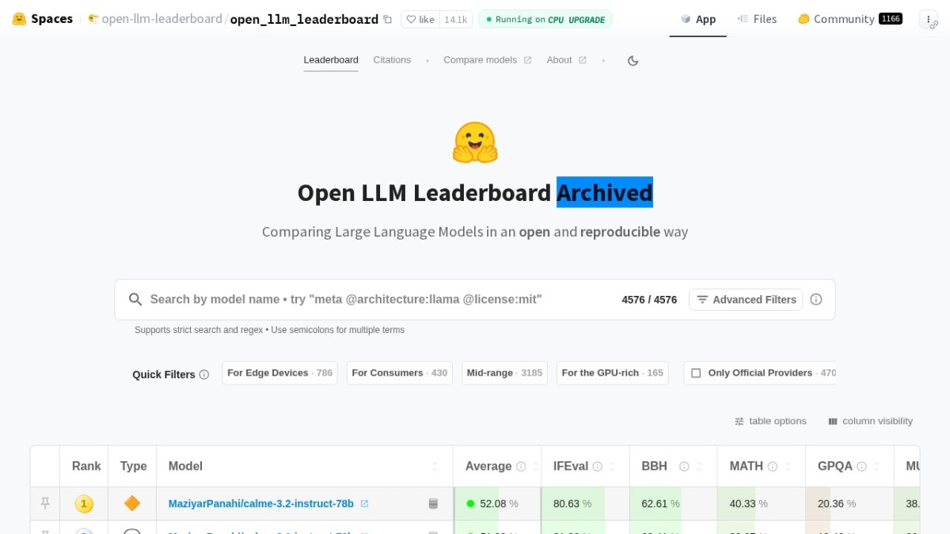Open the About link
The width and height of the screenshot is (950, 534).
(x=566, y=60)
